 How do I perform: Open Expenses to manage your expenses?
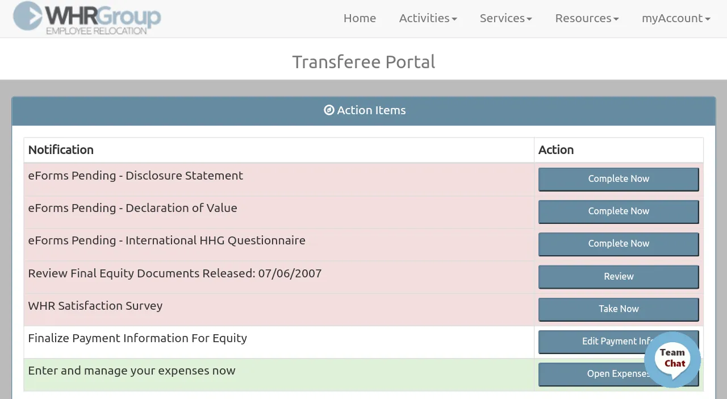point(619,374)
